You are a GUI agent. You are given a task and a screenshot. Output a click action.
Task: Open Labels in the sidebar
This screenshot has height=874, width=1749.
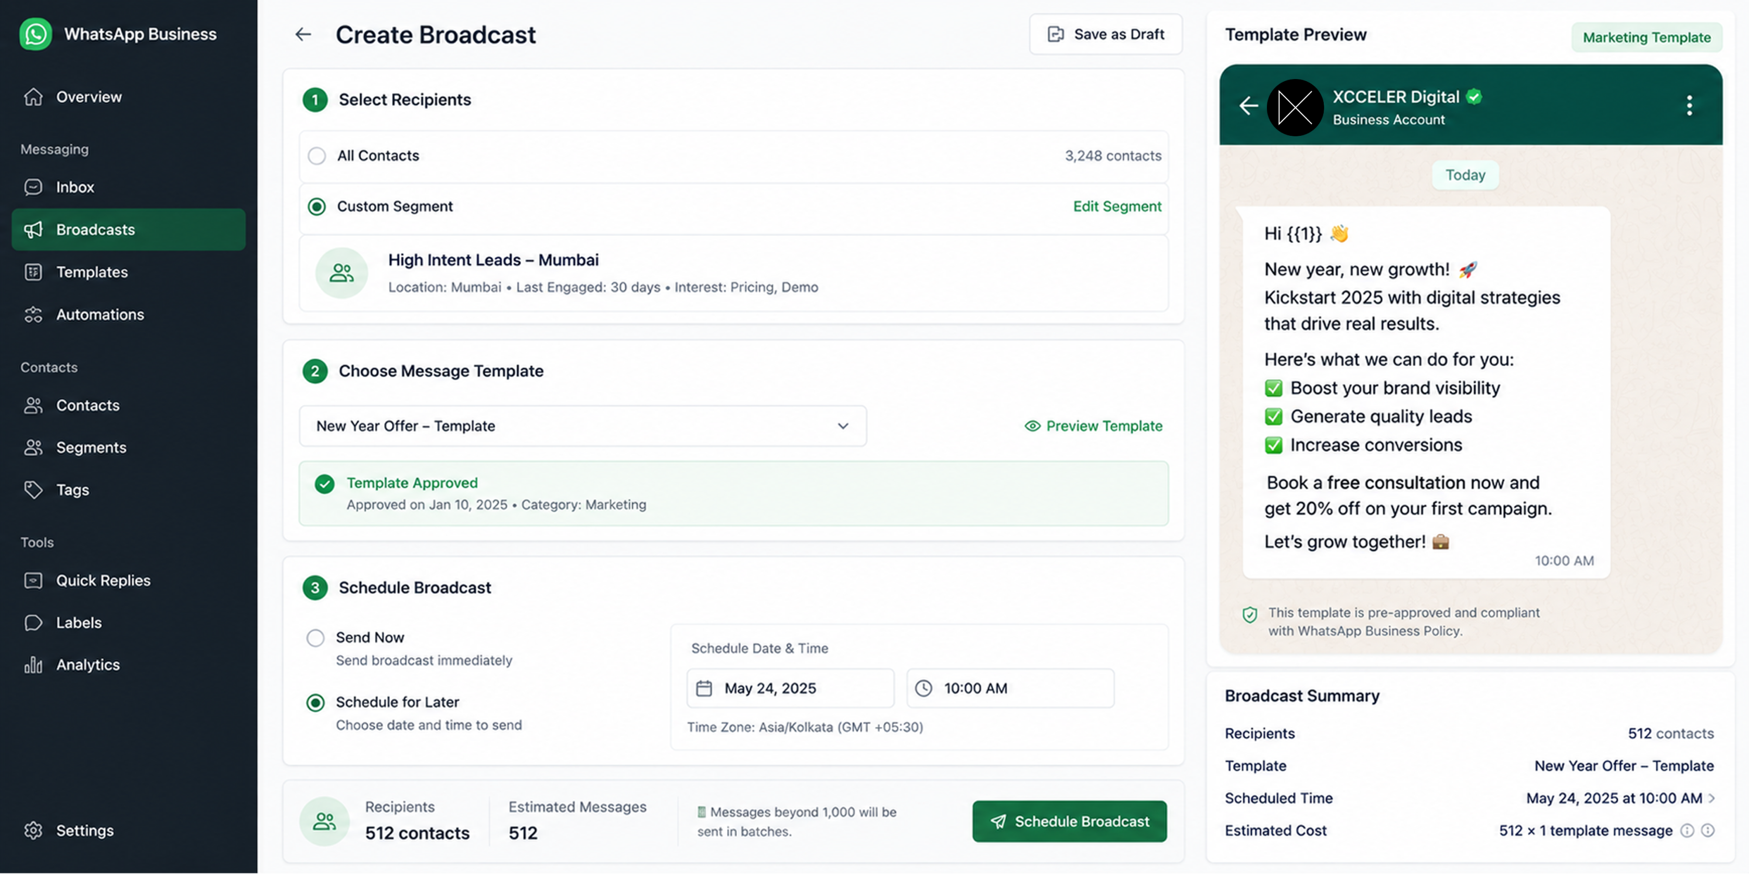[129, 623]
